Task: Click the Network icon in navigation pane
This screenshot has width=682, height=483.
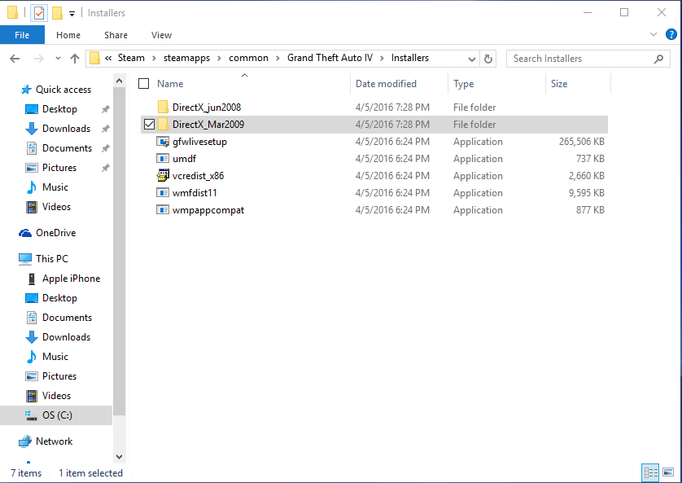Action: coord(25,441)
